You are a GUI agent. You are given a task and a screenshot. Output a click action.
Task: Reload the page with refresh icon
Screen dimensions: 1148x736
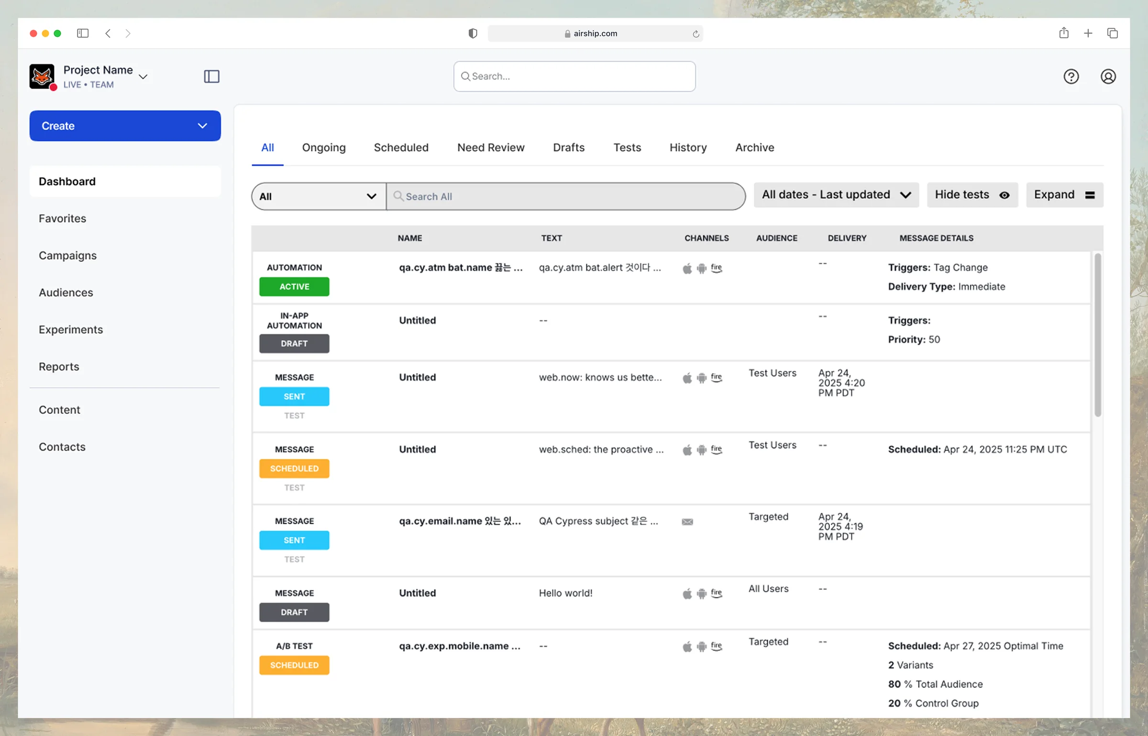pos(695,33)
